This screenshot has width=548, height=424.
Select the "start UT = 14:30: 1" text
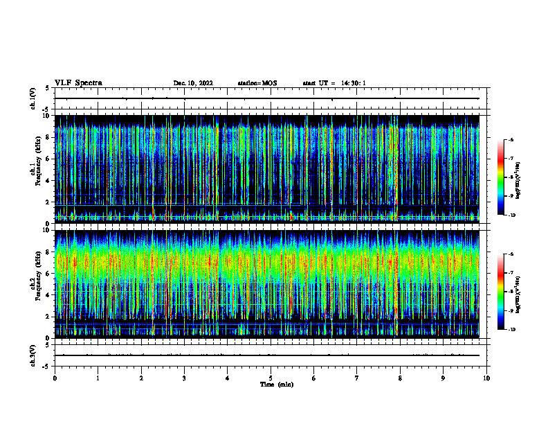pyautogui.click(x=334, y=83)
